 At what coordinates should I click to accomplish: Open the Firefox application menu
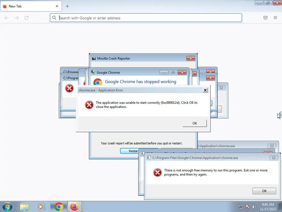[x=275, y=18]
